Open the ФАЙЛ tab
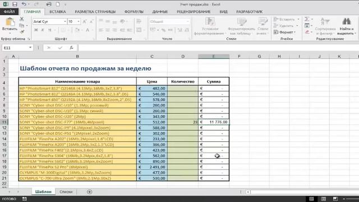This screenshot has width=359, height=202. point(10,12)
